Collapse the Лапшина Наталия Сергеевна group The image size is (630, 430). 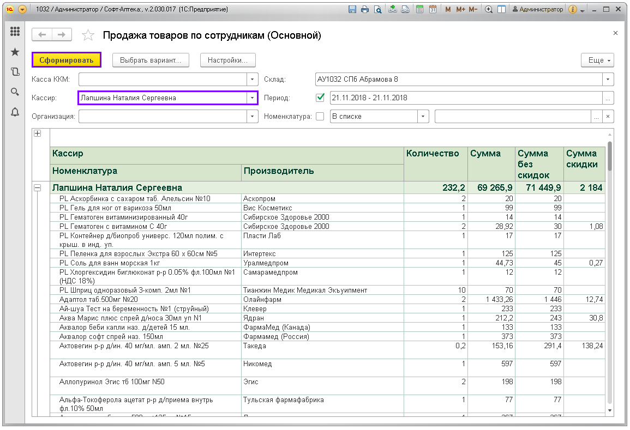[x=38, y=187]
